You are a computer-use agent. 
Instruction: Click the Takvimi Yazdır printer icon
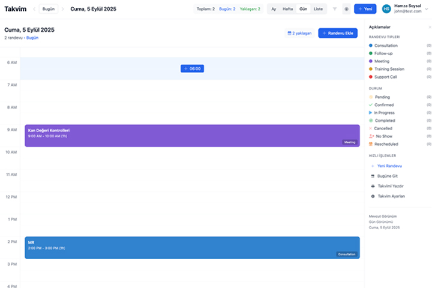[373, 186]
